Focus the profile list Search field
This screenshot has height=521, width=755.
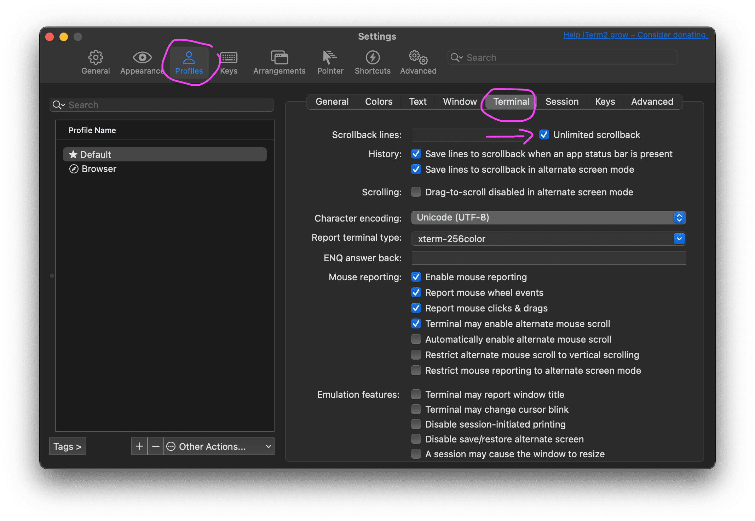click(162, 105)
